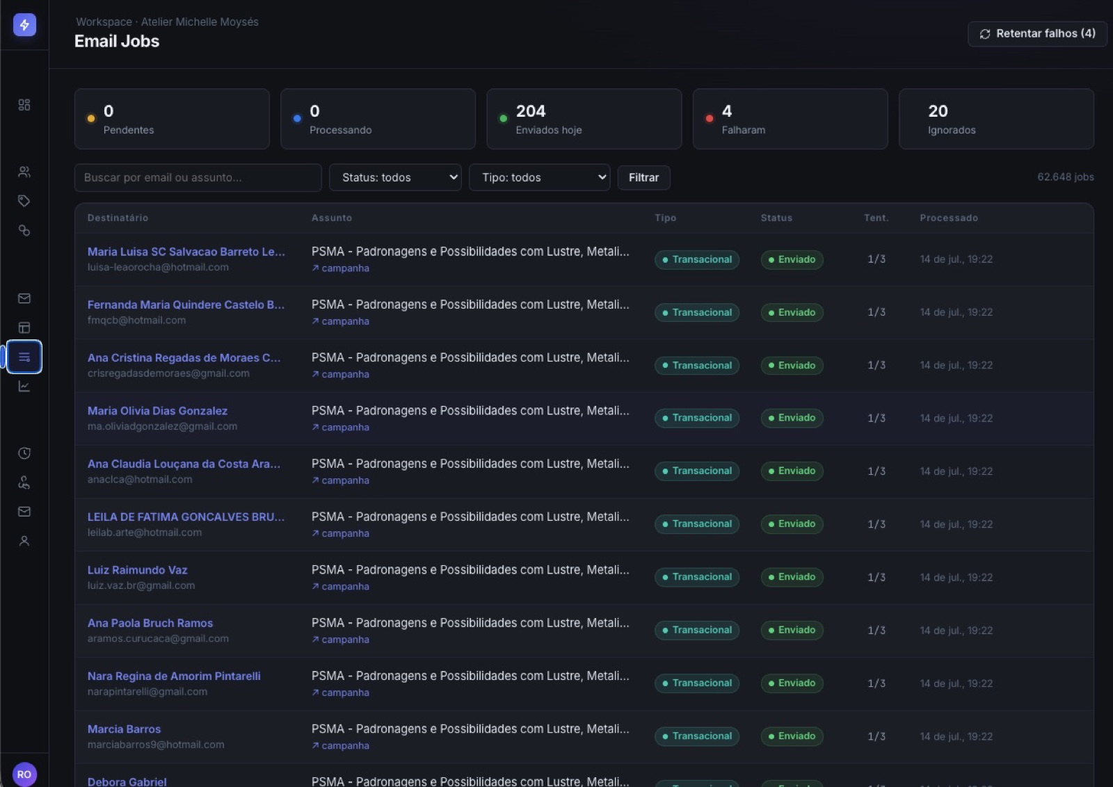Open the Status: todos dropdown
Viewport: 1113px width, 787px height.
(395, 177)
